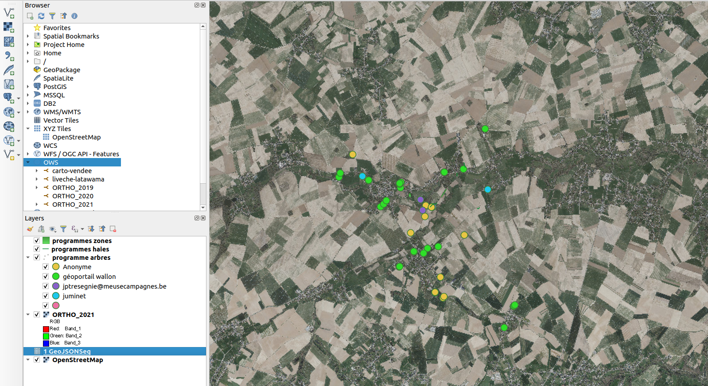Click Remove Layer/Group icon in Layers toolbar
The height and width of the screenshot is (386, 708).
pos(113,229)
